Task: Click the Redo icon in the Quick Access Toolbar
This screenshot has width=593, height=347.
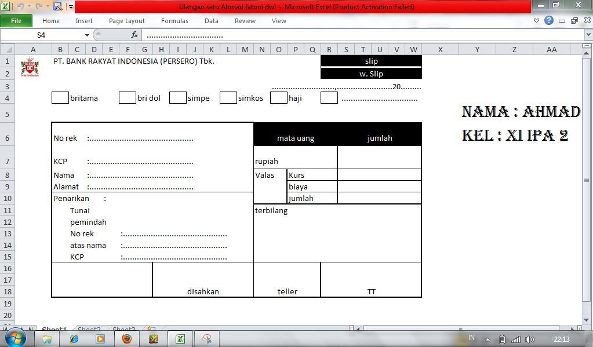Action: [39, 6]
